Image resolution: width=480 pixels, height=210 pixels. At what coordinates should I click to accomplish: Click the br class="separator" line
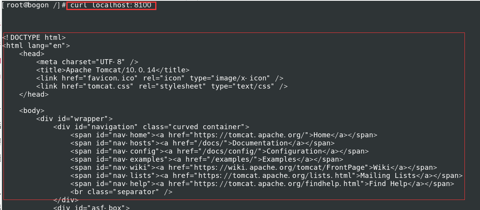pos(121,192)
